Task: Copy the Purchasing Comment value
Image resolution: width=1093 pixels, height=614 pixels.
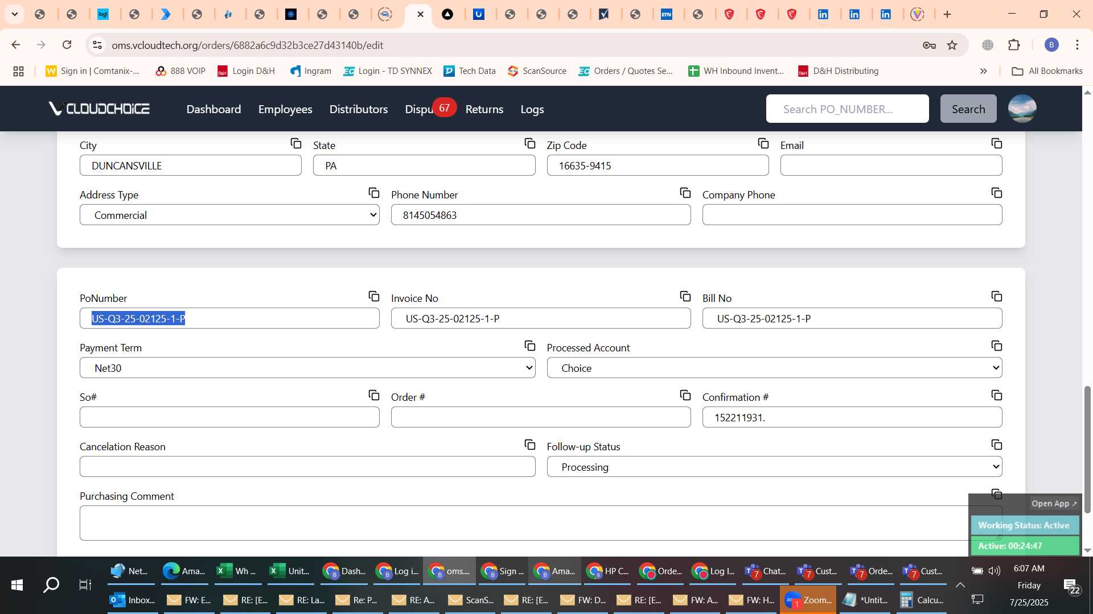Action: (x=997, y=494)
